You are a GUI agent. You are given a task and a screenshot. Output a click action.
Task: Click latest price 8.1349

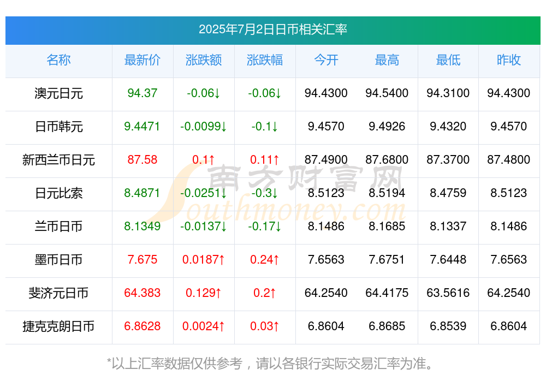[x=142, y=226]
